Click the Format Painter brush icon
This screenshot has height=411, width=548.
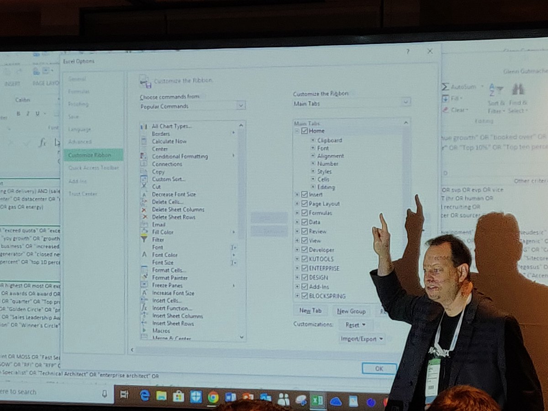click(144, 278)
